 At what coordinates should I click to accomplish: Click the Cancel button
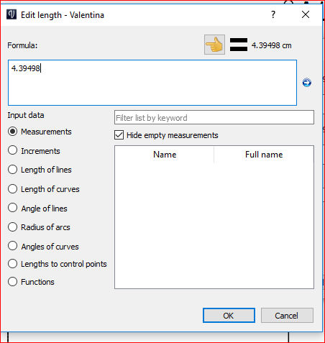pos(287,316)
